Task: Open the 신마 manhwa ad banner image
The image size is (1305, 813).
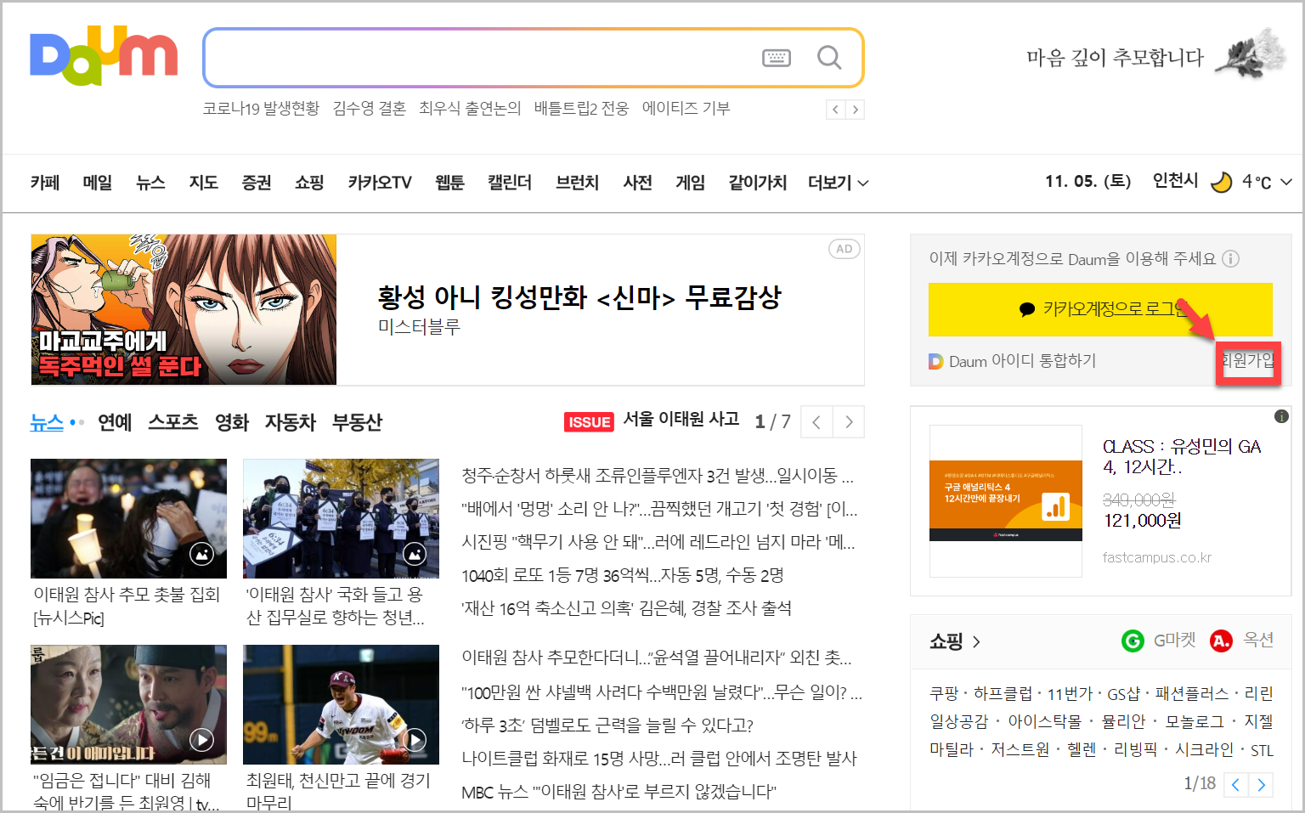Action: click(184, 309)
